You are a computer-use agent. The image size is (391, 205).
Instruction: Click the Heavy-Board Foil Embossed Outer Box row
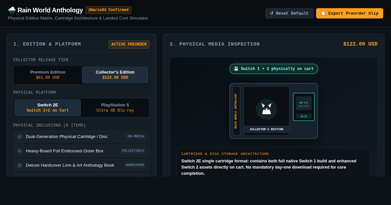pos(81,151)
